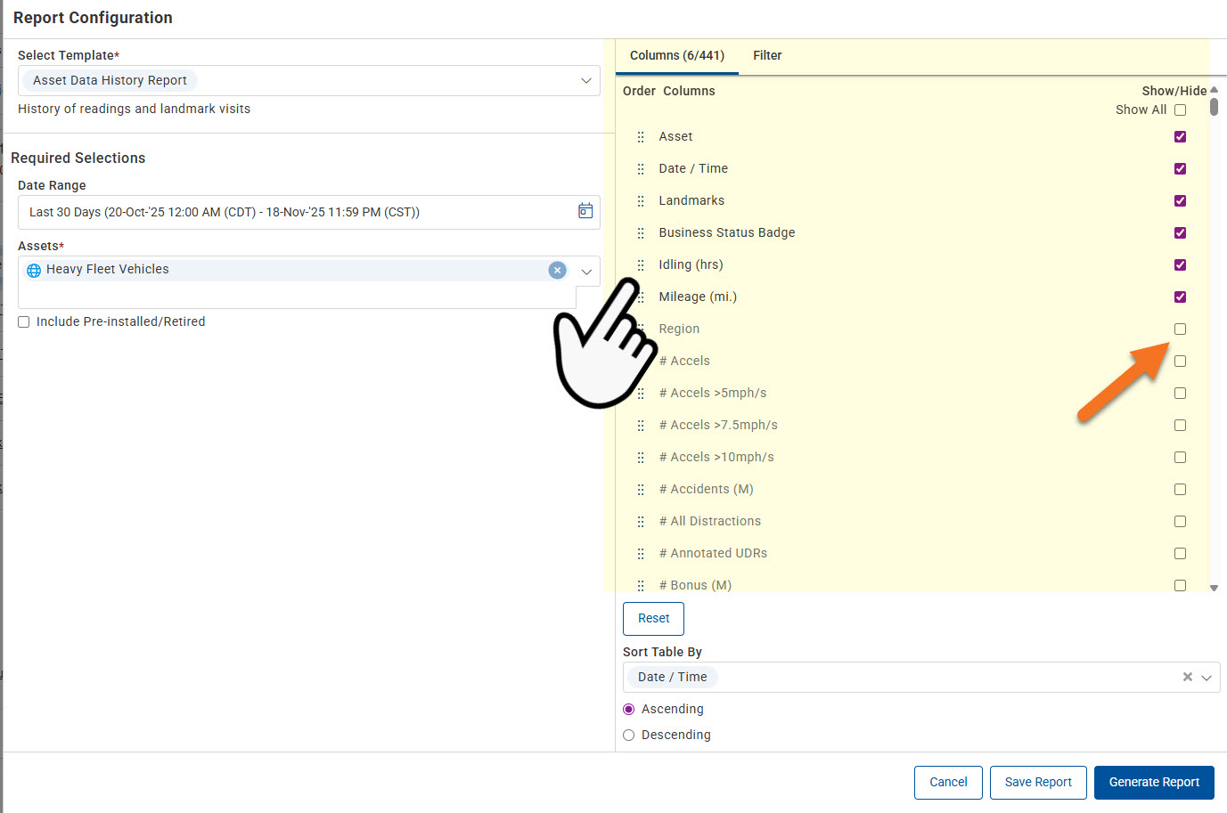Select Descending sort order
Image resolution: width=1227 pixels, height=813 pixels.
(x=629, y=736)
